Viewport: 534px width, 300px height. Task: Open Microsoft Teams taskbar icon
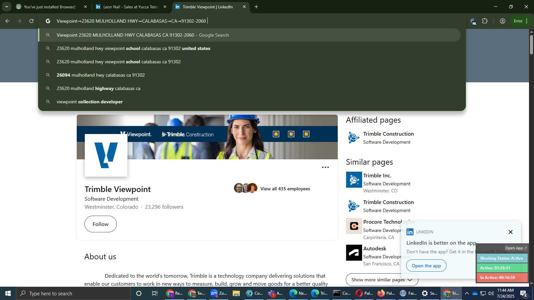click(x=275, y=293)
